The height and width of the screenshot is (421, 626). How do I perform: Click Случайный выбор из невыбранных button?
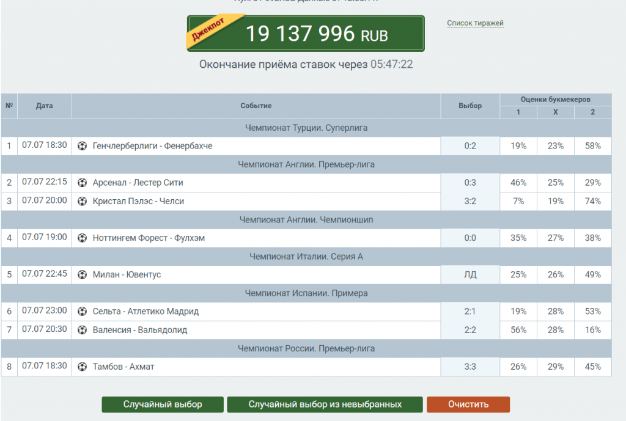point(325,405)
